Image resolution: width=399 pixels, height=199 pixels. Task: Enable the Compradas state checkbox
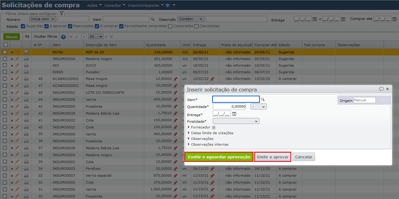click(x=171, y=26)
